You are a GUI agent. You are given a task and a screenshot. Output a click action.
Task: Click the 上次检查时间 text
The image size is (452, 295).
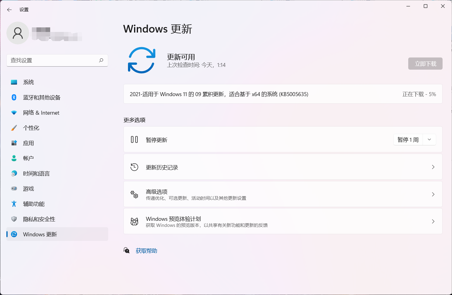tap(196, 65)
